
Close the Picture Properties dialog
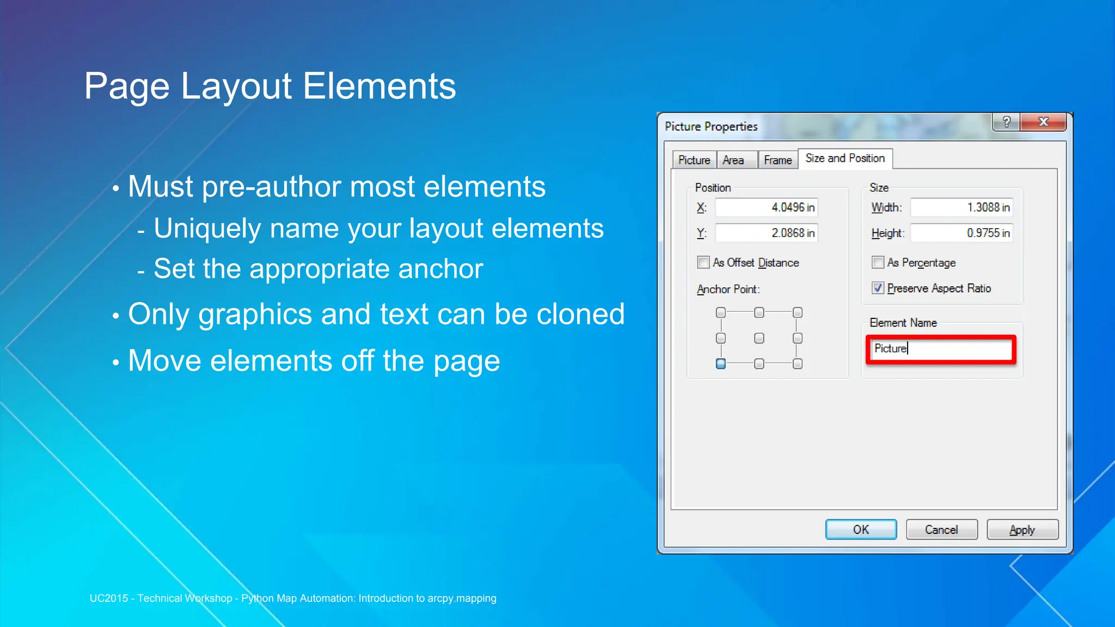click(x=1043, y=122)
